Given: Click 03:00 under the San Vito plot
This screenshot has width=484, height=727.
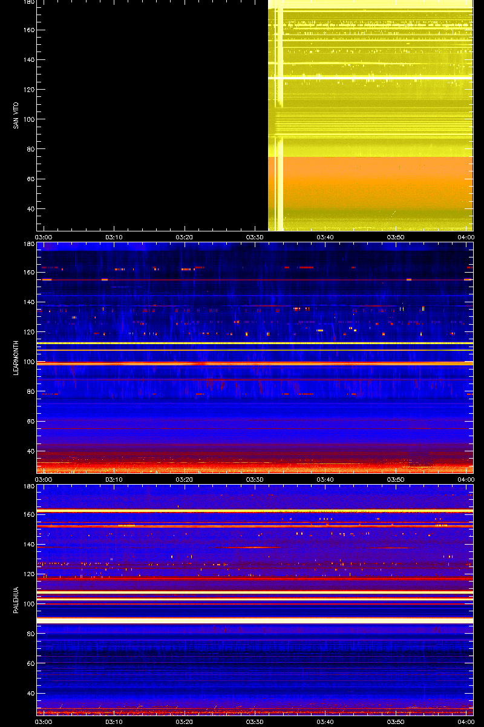Looking at the screenshot, I should pos(43,237).
